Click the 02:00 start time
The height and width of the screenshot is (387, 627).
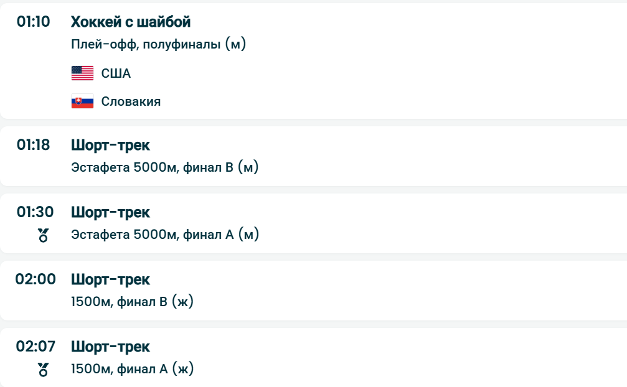[x=35, y=279]
